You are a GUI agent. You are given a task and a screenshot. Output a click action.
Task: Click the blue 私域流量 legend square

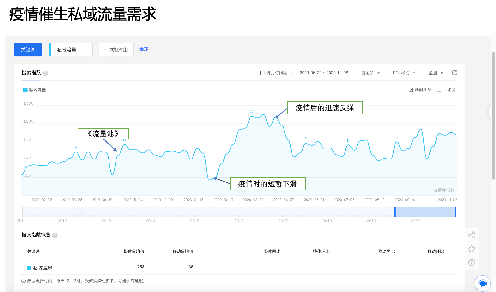pos(25,90)
